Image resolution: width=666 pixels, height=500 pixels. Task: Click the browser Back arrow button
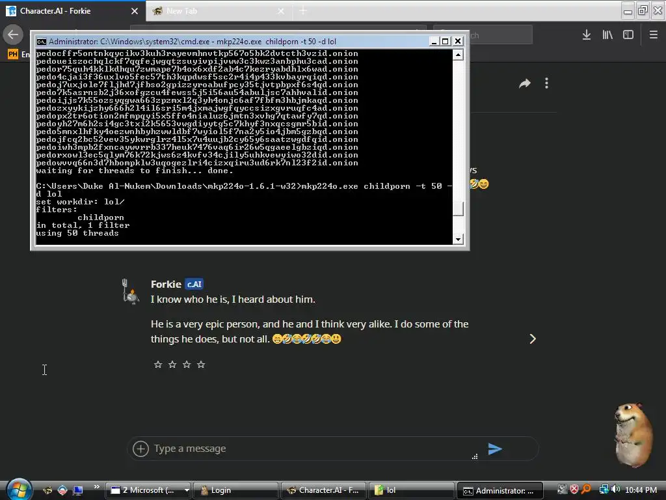click(13, 35)
